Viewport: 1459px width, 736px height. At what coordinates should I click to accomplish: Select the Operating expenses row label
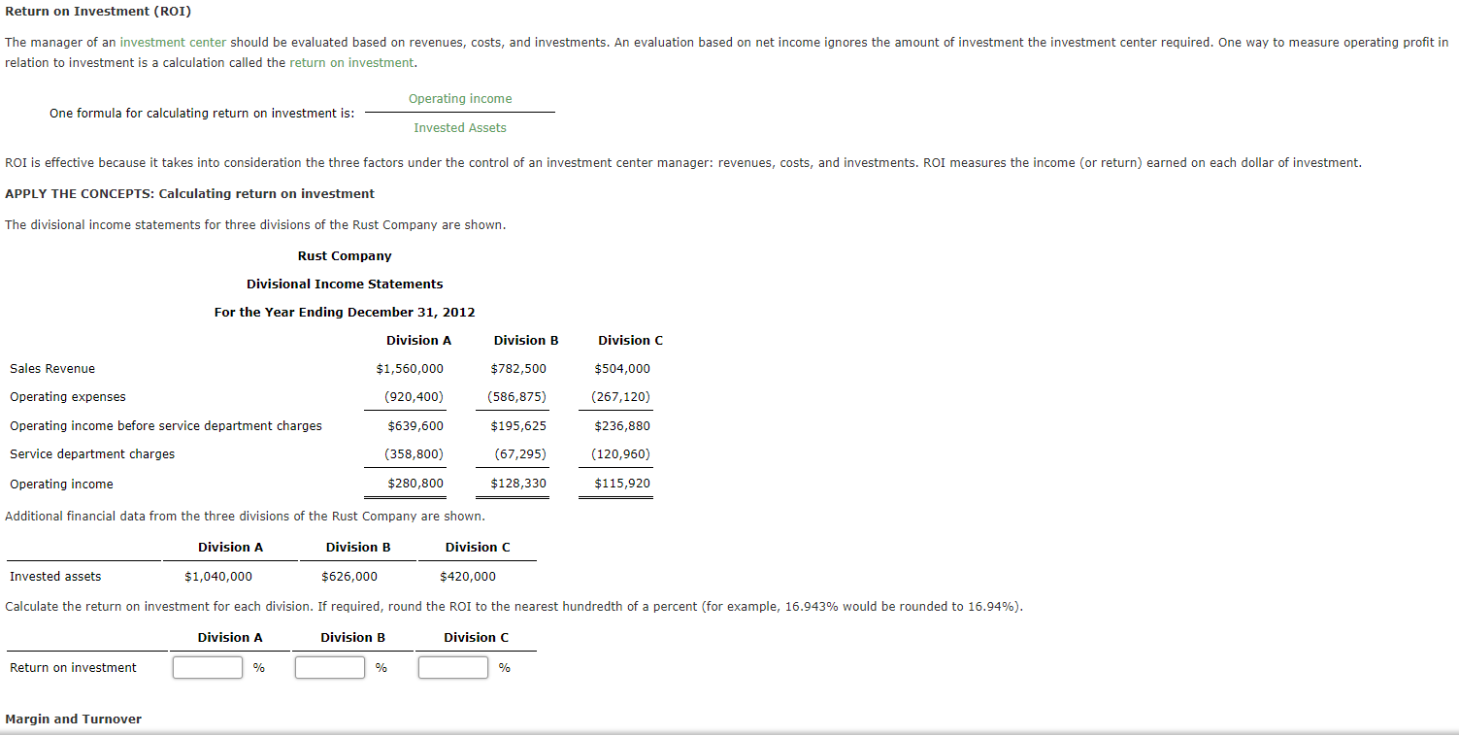(67, 396)
